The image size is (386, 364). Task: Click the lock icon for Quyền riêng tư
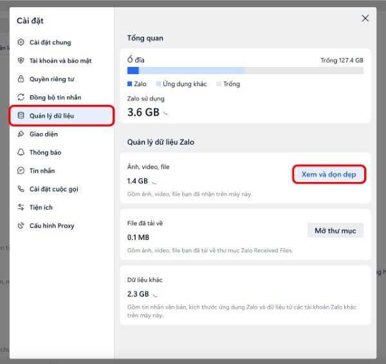coord(21,79)
